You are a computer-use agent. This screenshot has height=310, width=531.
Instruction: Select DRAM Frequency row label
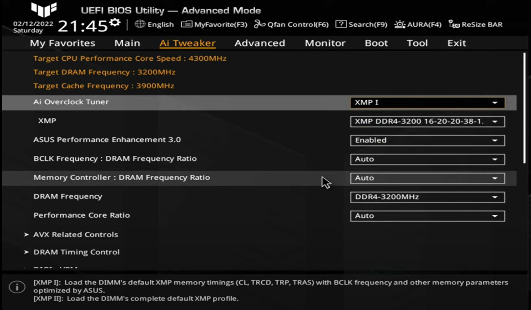68,196
